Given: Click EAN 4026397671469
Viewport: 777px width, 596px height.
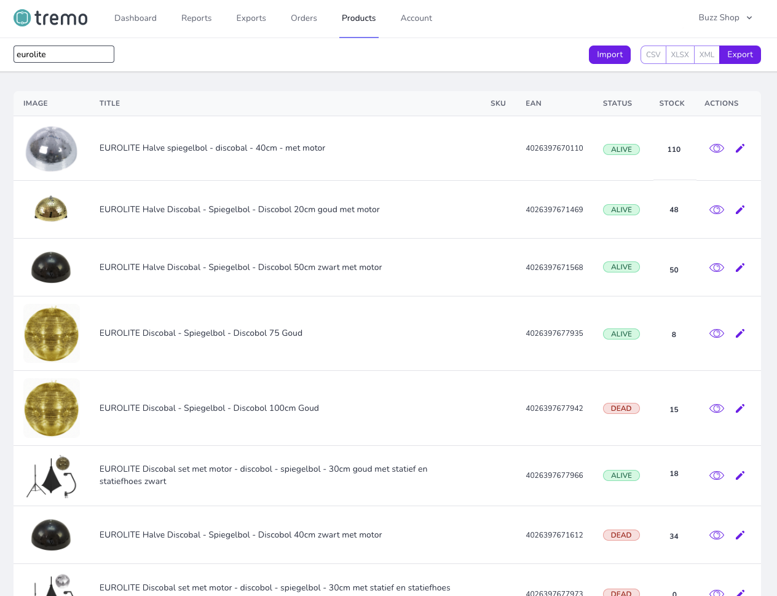Looking at the screenshot, I should click(554, 210).
